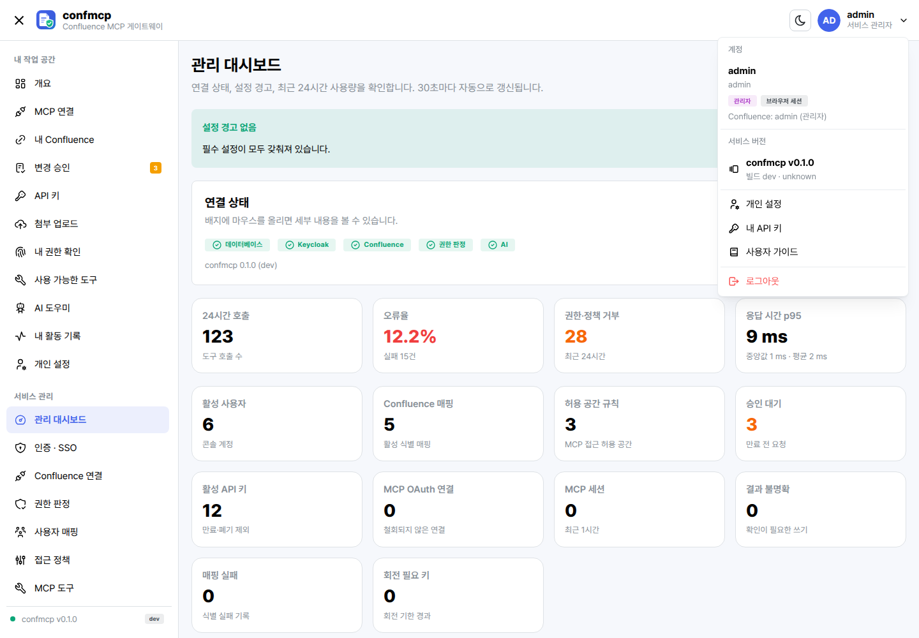Click the 관리 대시보드 gauge icon
Screen dimensions: 919x638
pos(20,420)
